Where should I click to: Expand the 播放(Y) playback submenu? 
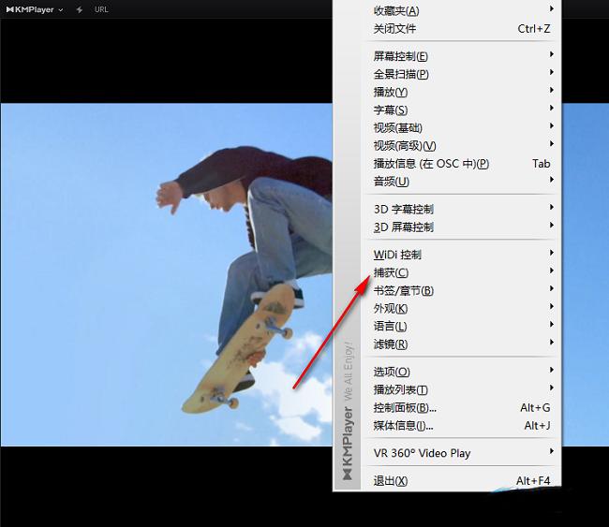390,92
